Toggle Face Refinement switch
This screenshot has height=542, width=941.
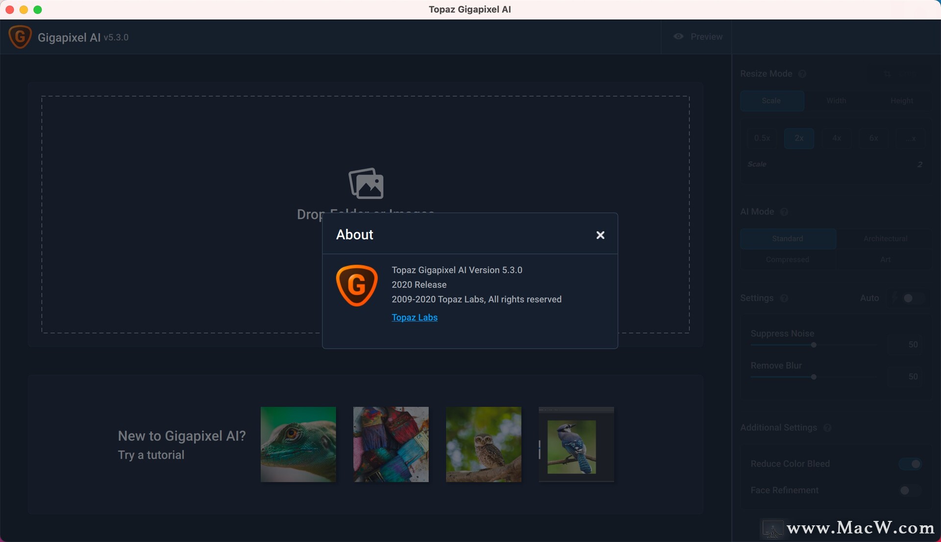click(911, 491)
